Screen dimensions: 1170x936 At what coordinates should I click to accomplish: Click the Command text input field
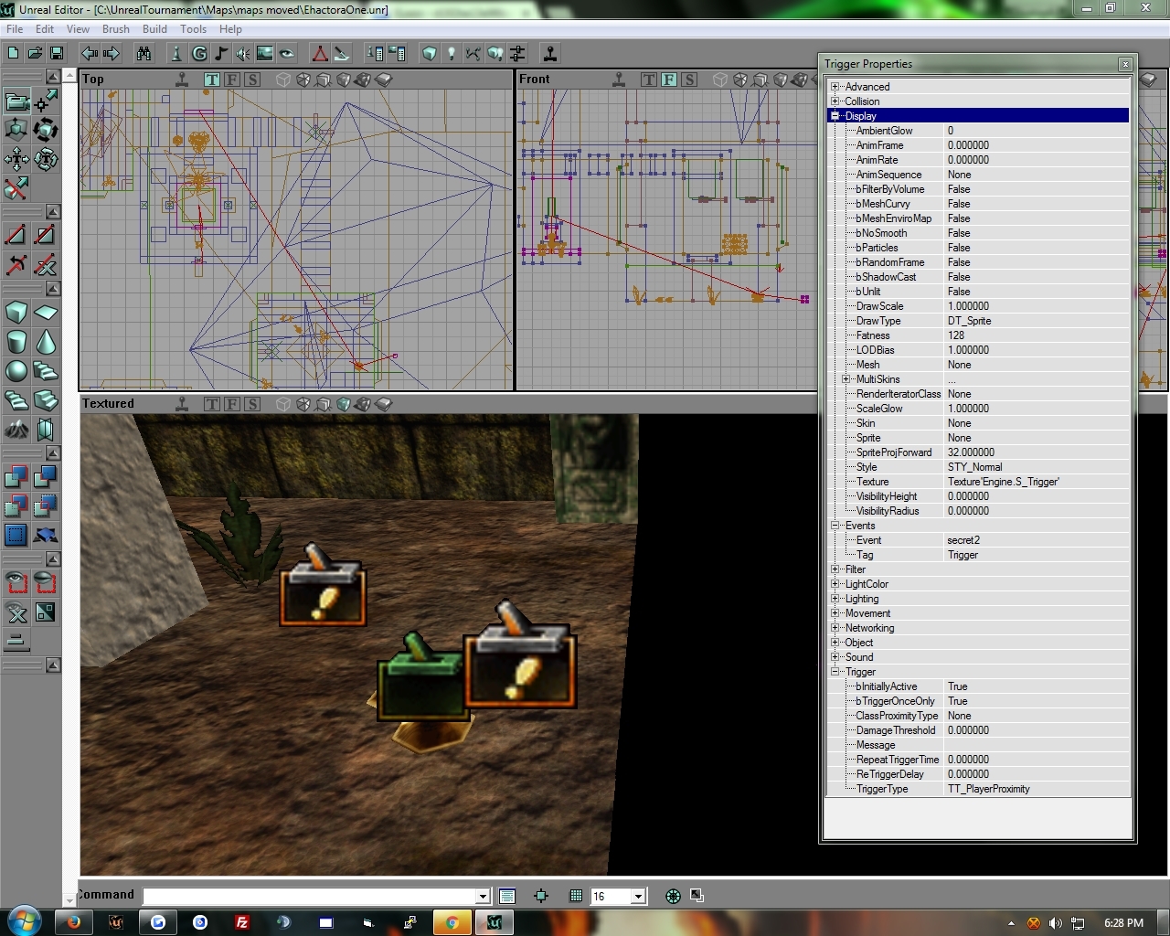click(310, 897)
